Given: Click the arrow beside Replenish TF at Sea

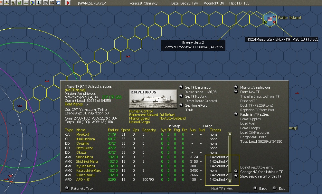Looking at the screenshot, I should pos(236,114).
